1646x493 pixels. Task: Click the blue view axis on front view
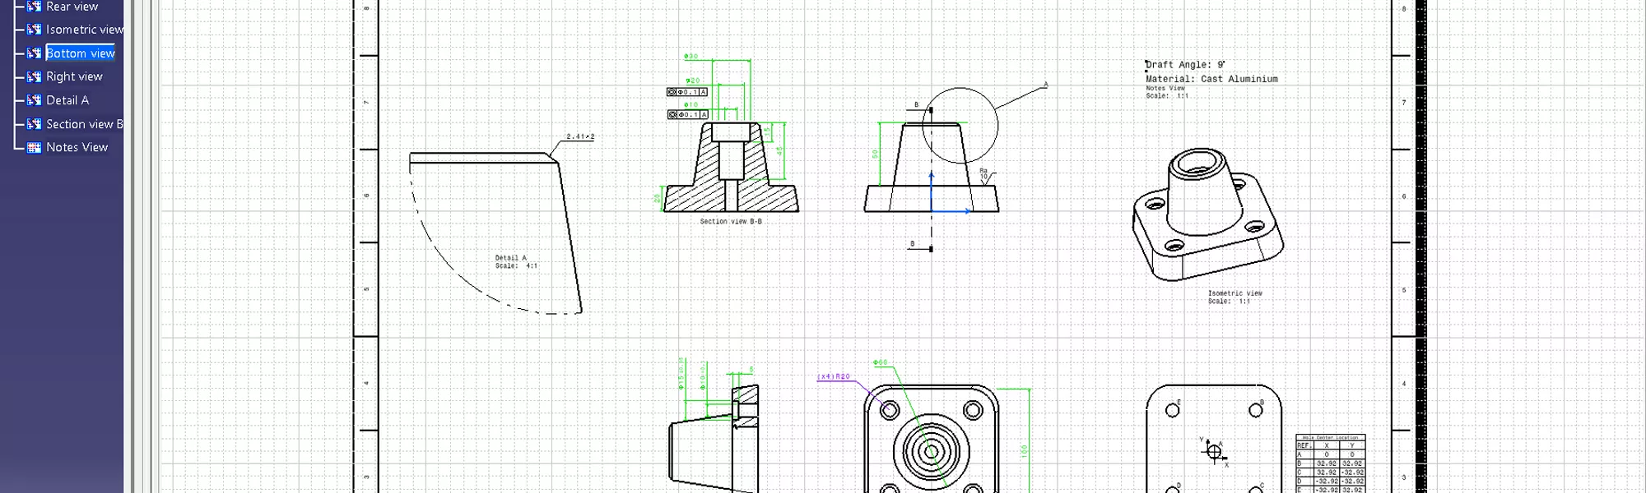(950, 192)
